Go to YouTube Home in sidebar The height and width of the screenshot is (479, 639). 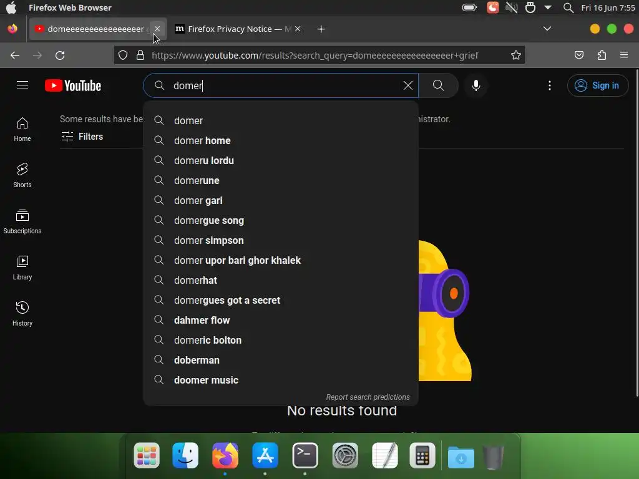tap(22, 130)
